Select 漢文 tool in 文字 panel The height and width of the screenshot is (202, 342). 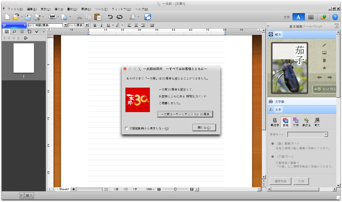click(317, 122)
